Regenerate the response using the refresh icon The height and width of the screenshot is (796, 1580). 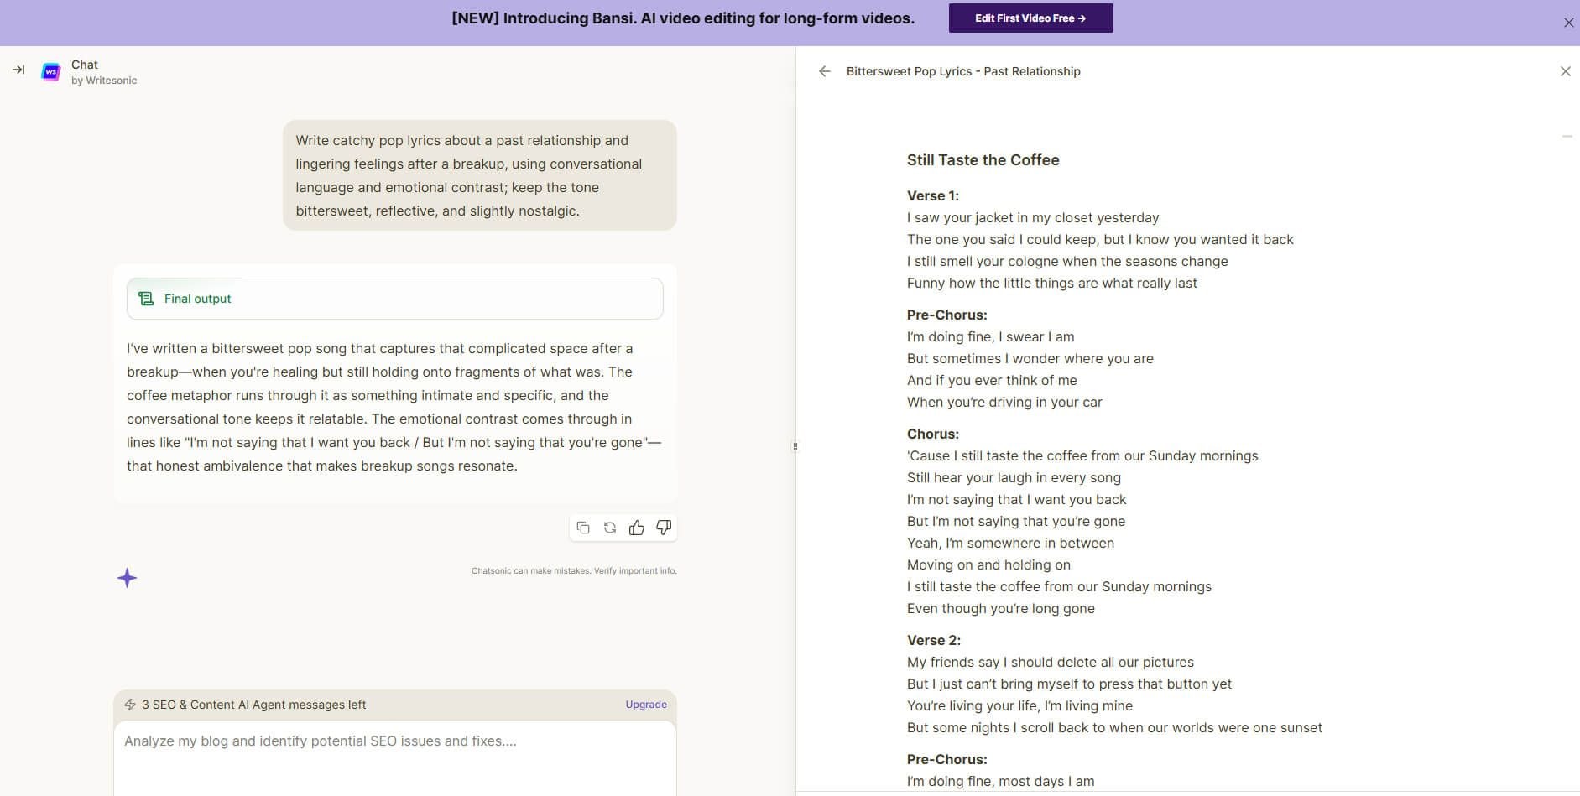(610, 528)
